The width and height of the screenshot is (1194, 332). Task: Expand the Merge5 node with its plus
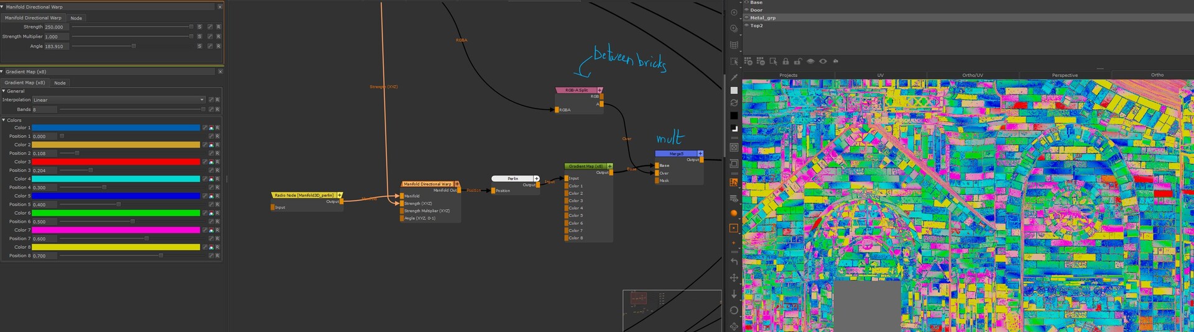click(x=700, y=153)
